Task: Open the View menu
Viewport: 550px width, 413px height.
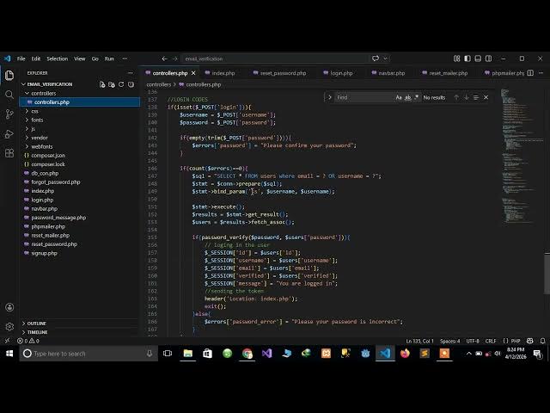Action: [x=80, y=59]
